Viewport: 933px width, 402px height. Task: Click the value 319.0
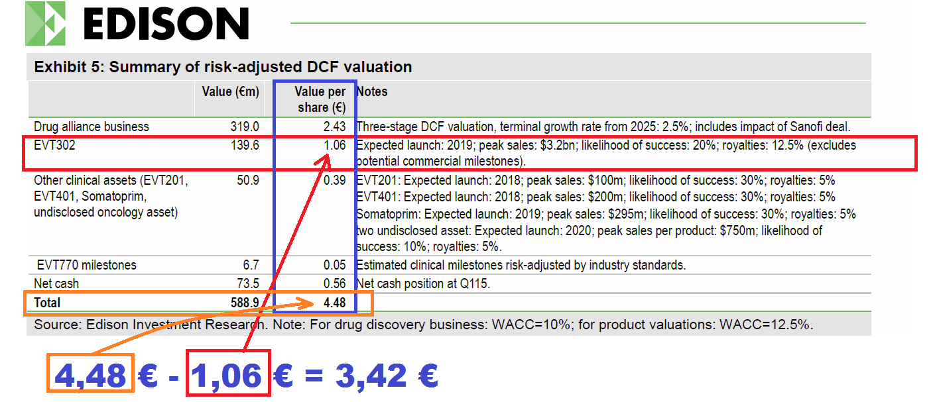(244, 126)
